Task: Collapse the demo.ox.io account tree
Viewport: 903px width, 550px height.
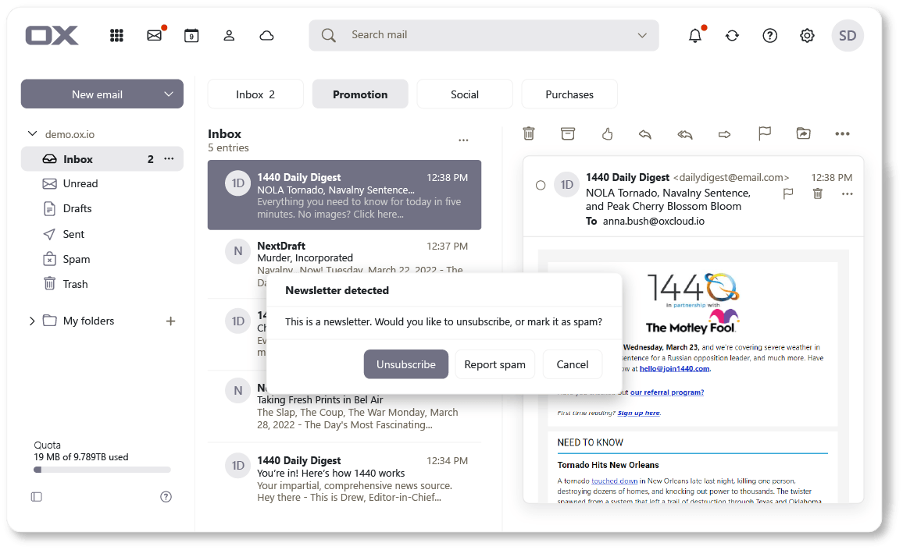Action: point(32,134)
